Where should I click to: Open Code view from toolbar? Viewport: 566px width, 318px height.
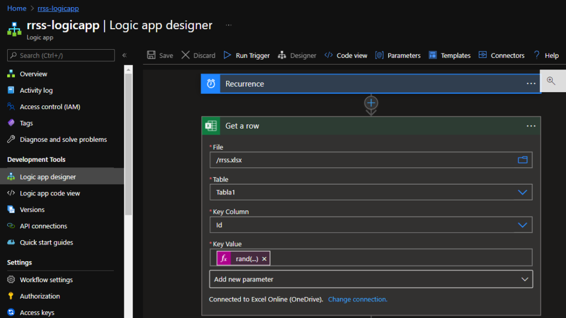pyautogui.click(x=346, y=55)
